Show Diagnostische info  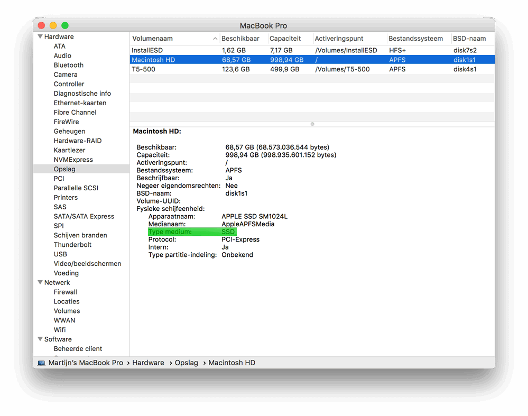click(82, 94)
